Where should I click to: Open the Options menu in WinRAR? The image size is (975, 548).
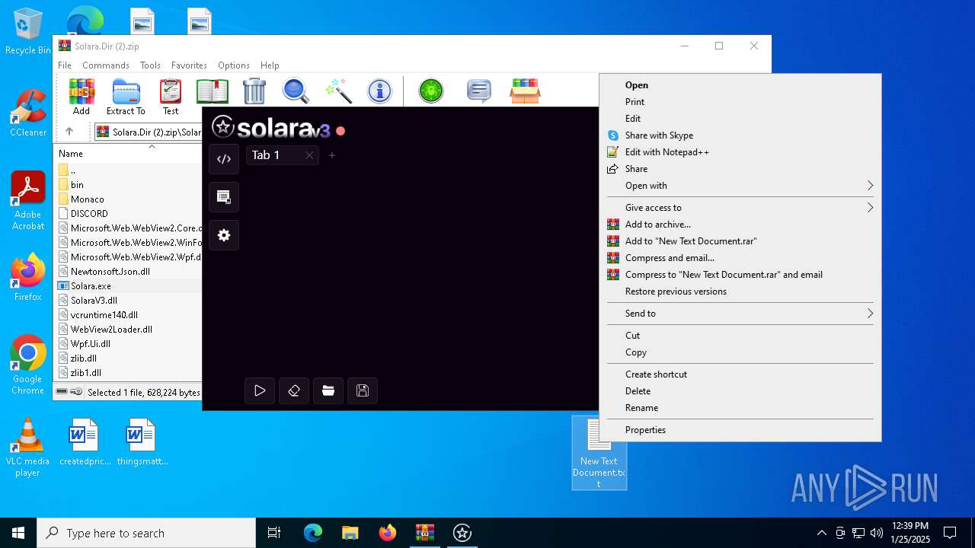pyautogui.click(x=234, y=65)
